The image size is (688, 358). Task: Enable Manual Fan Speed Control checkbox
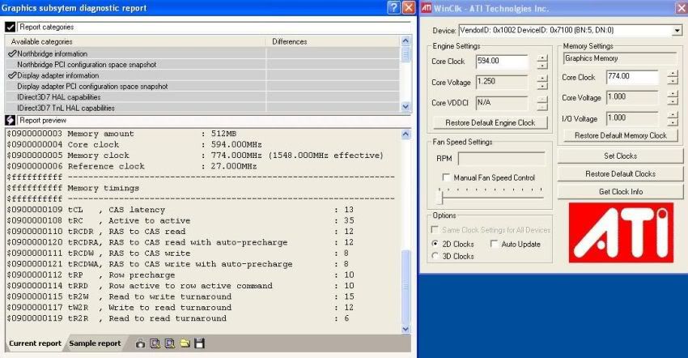coord(447,177)
